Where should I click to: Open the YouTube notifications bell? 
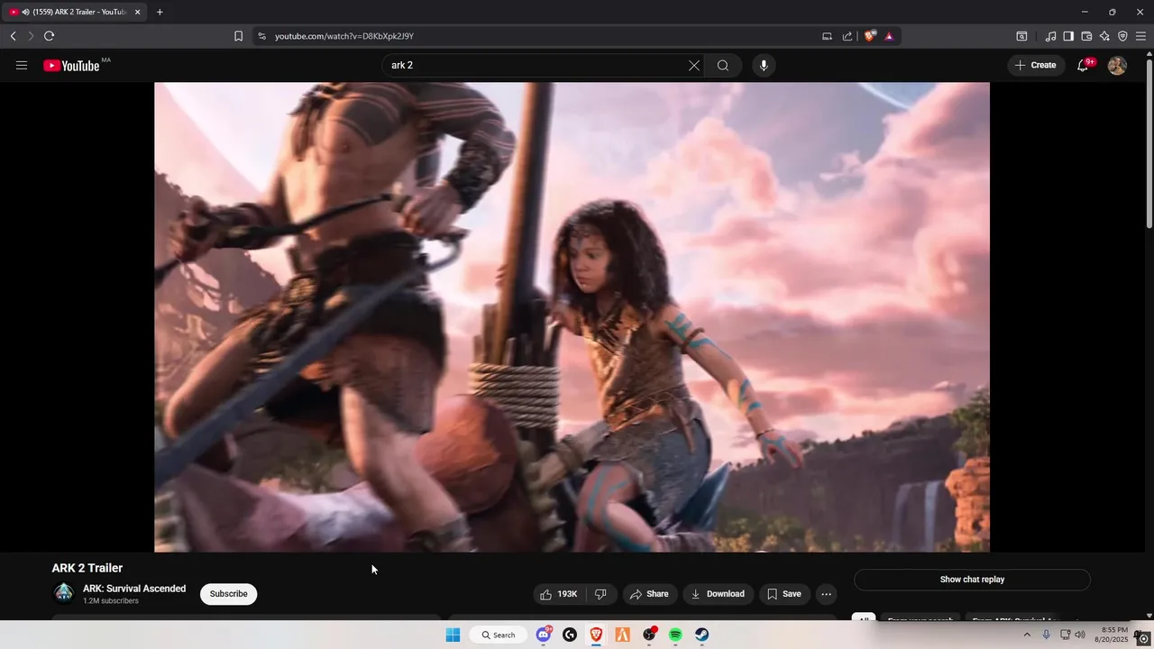coord(1083,65)
